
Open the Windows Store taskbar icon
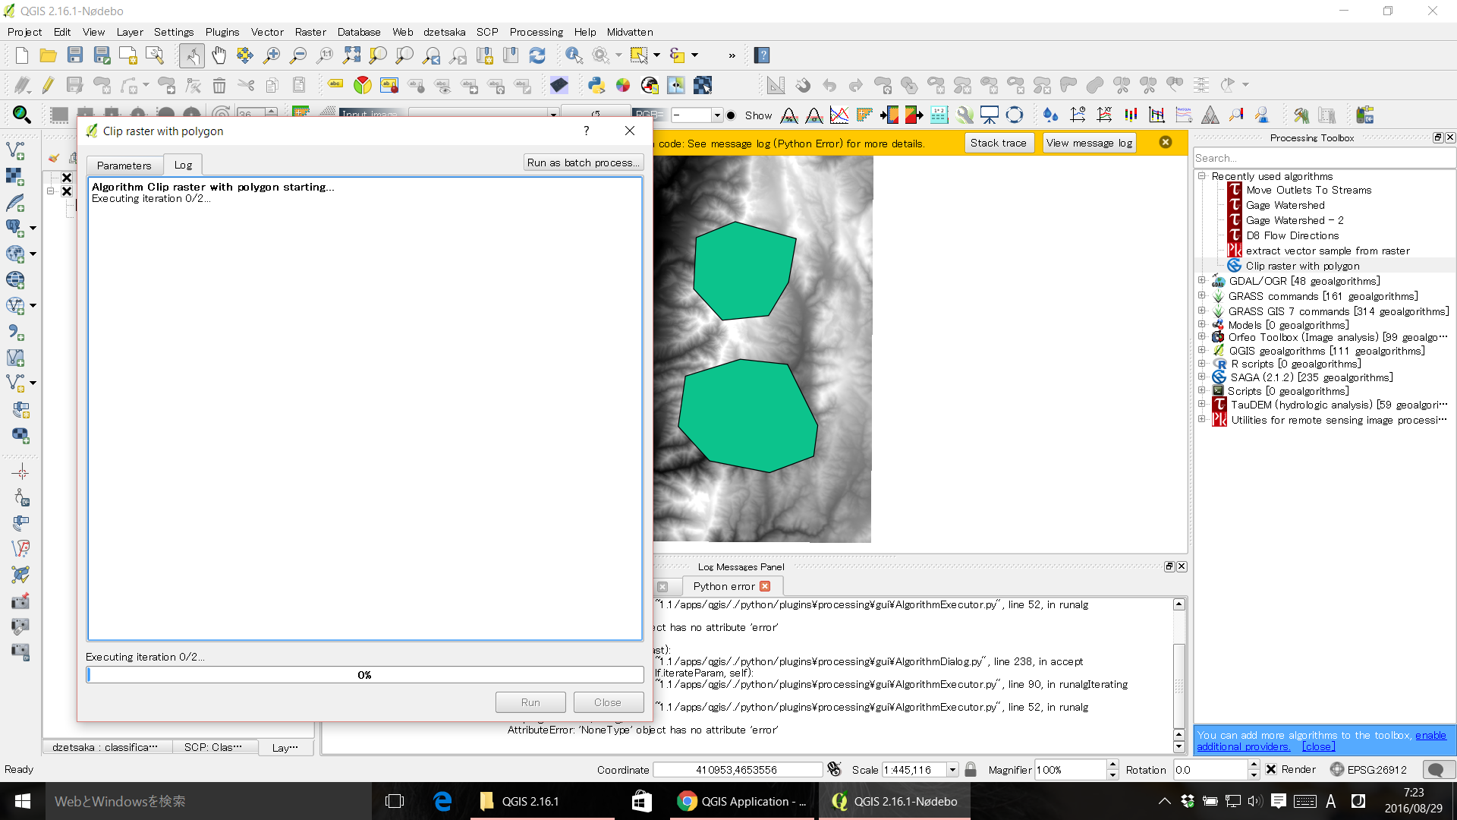point(642,801)
